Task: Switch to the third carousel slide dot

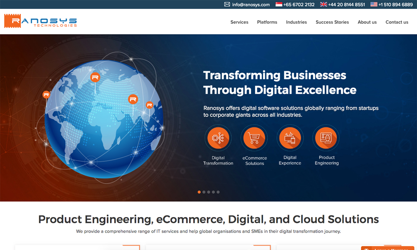Action: click(x=208, y=192)
